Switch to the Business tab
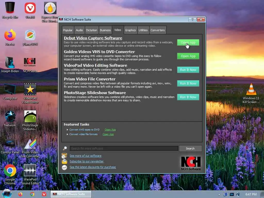 105,30
